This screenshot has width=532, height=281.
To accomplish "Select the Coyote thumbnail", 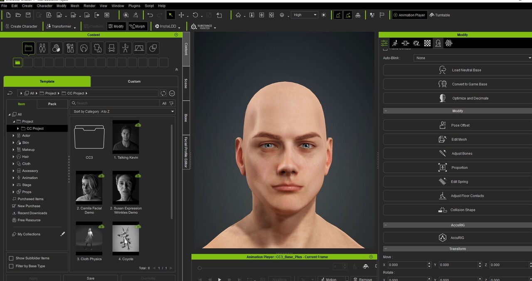I will click(x=126, y=238).
